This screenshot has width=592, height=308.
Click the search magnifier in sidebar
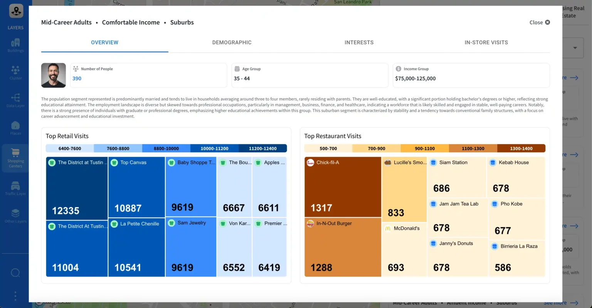click(15, 273)
